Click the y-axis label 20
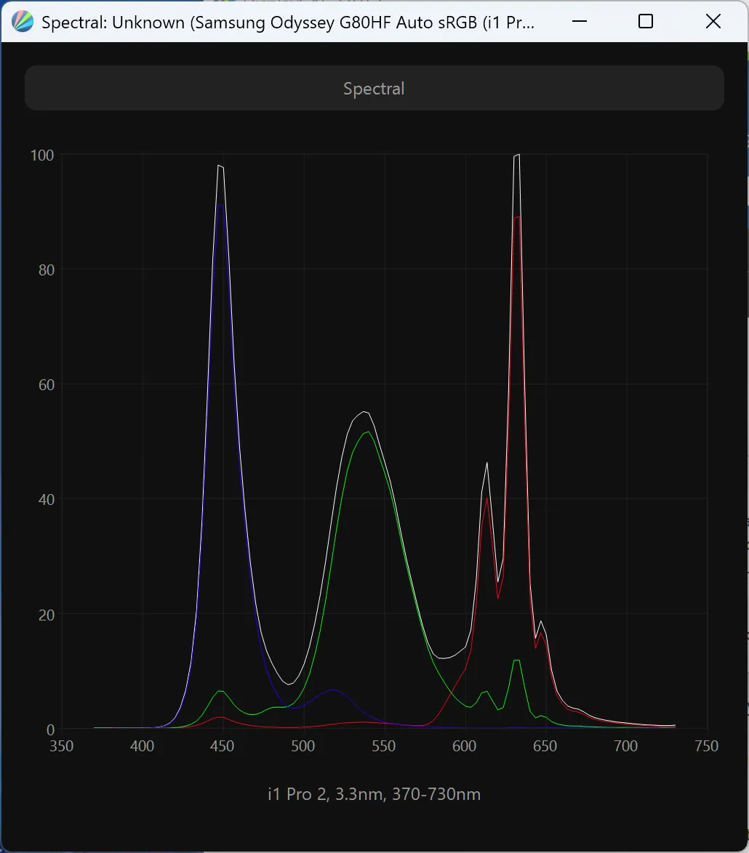Viewport: 749px width, 853px height. (47, 615)
